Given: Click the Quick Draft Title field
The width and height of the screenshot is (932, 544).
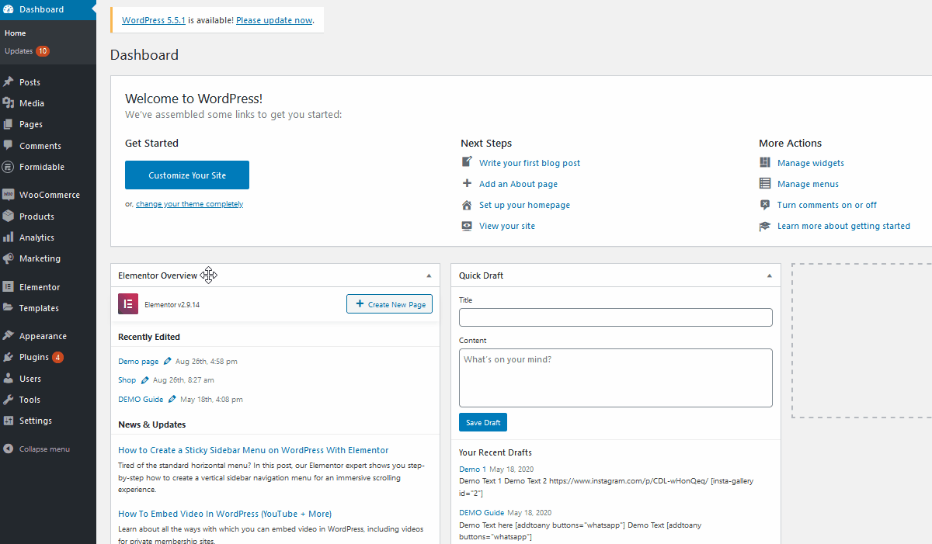Looking at the screenshot, I should click(x=616, y=317).
